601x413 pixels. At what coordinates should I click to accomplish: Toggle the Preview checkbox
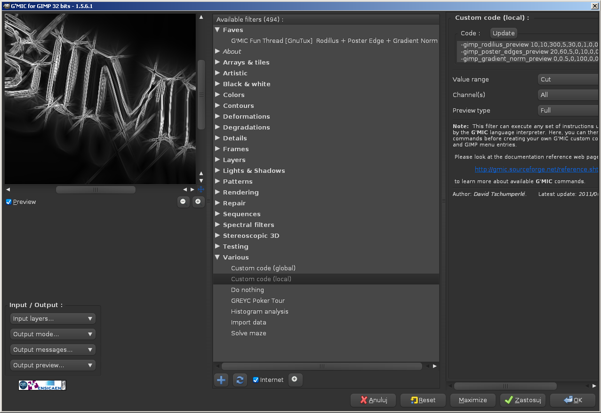click(x=8, y=202)
